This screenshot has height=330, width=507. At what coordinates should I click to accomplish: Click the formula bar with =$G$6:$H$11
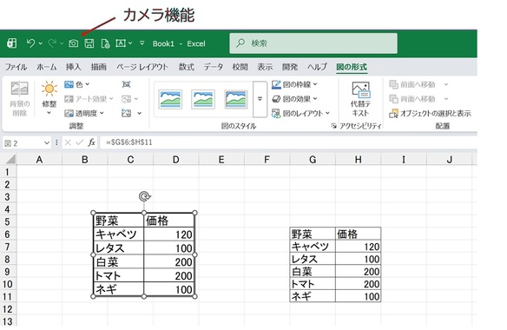287,142
